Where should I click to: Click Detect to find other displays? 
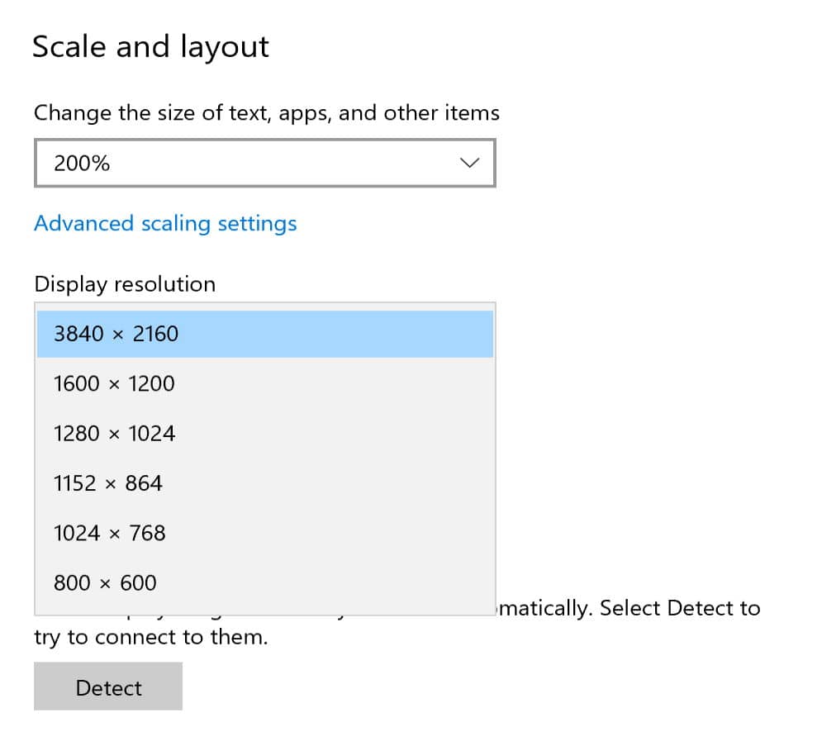click(x=107, y=687)
